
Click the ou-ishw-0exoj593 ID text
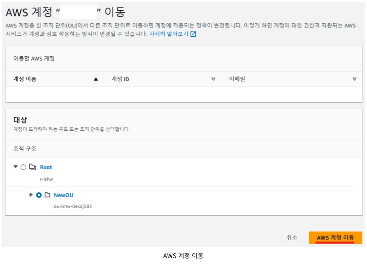click(73, 206)
